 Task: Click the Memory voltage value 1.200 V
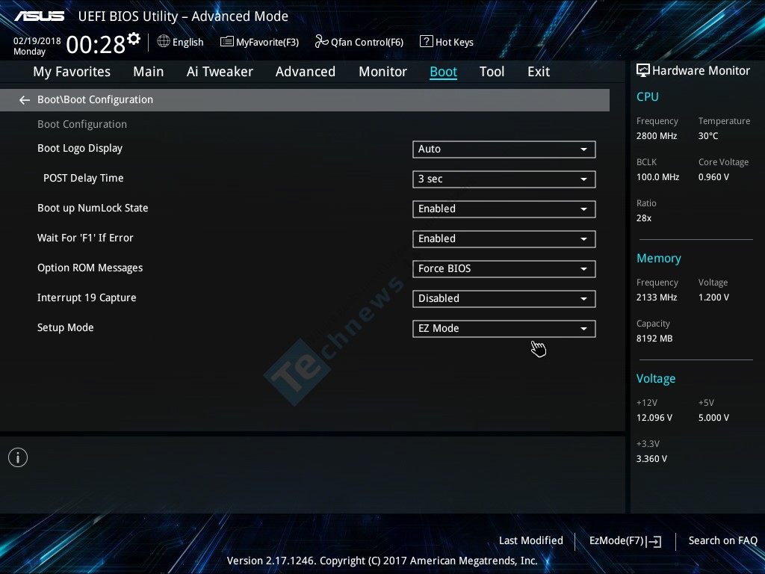coord(713,297)
